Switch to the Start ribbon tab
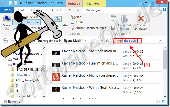The image size is (170, 107). coord(21,10)
